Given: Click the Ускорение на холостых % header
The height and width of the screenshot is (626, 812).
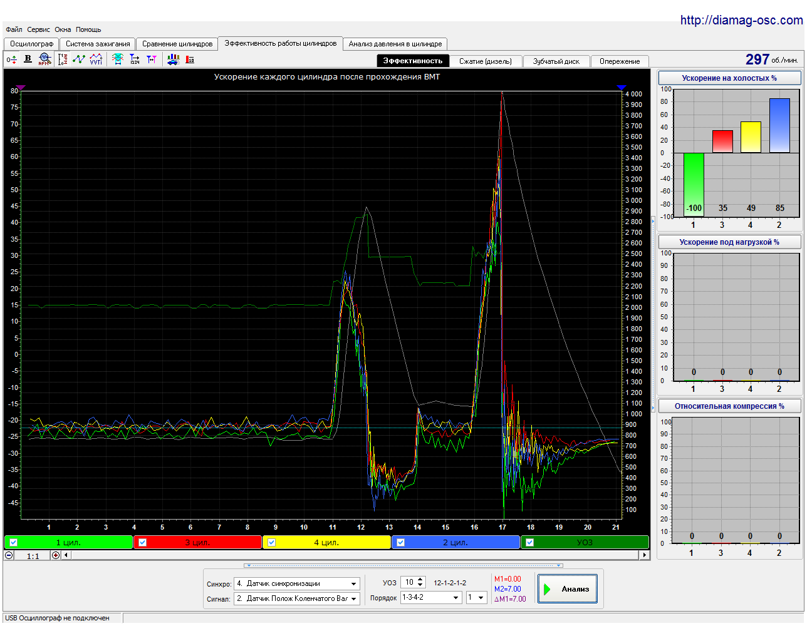Looking at the screenshot, I should 729,78.
